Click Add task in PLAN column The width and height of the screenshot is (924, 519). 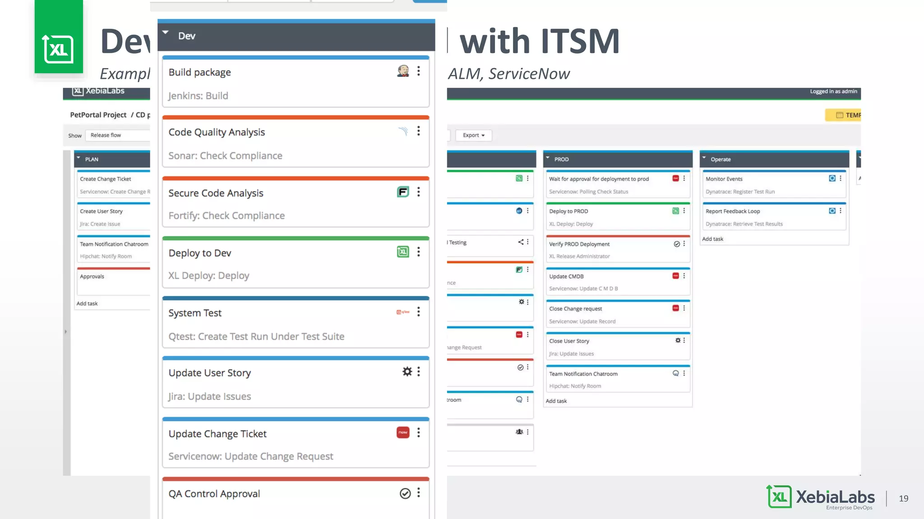[87, 303]
